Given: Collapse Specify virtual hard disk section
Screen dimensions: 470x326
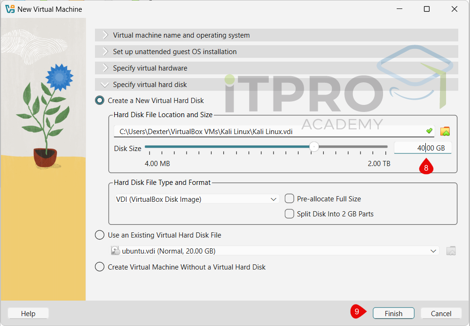Looking at the screenshot, I should pos(276,85).
